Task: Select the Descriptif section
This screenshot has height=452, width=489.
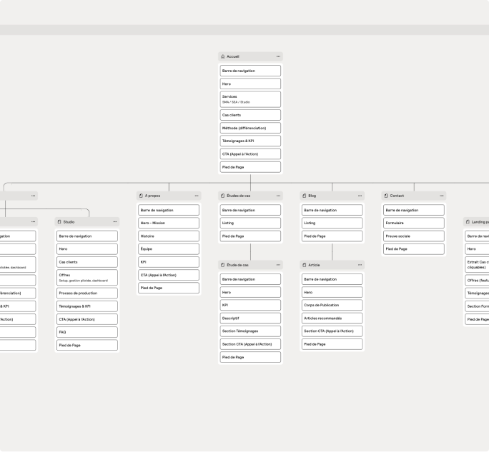Action: point(250,318)
